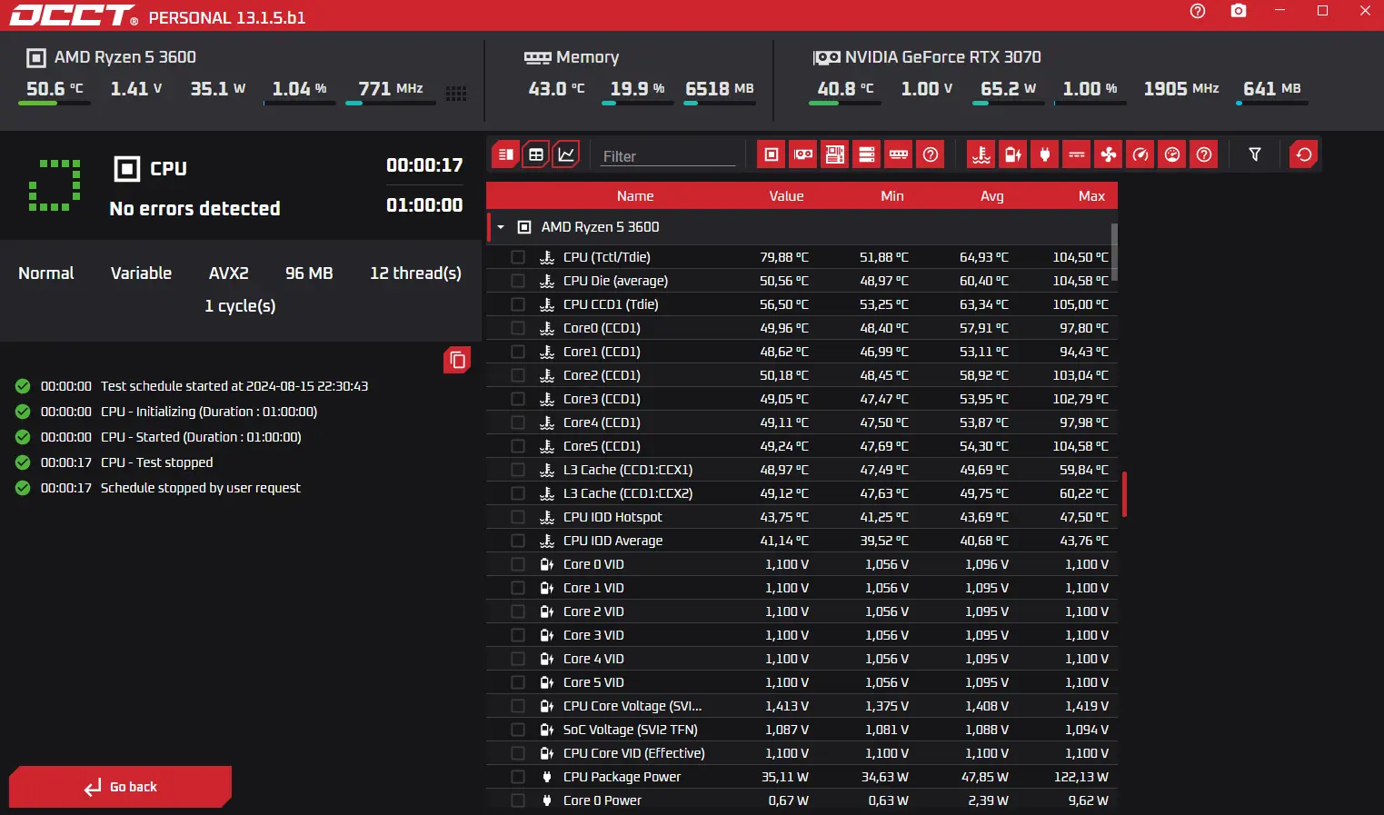Tick the Core 0 VID checkbox
The image size is (1384, 815).
point(518,564)
